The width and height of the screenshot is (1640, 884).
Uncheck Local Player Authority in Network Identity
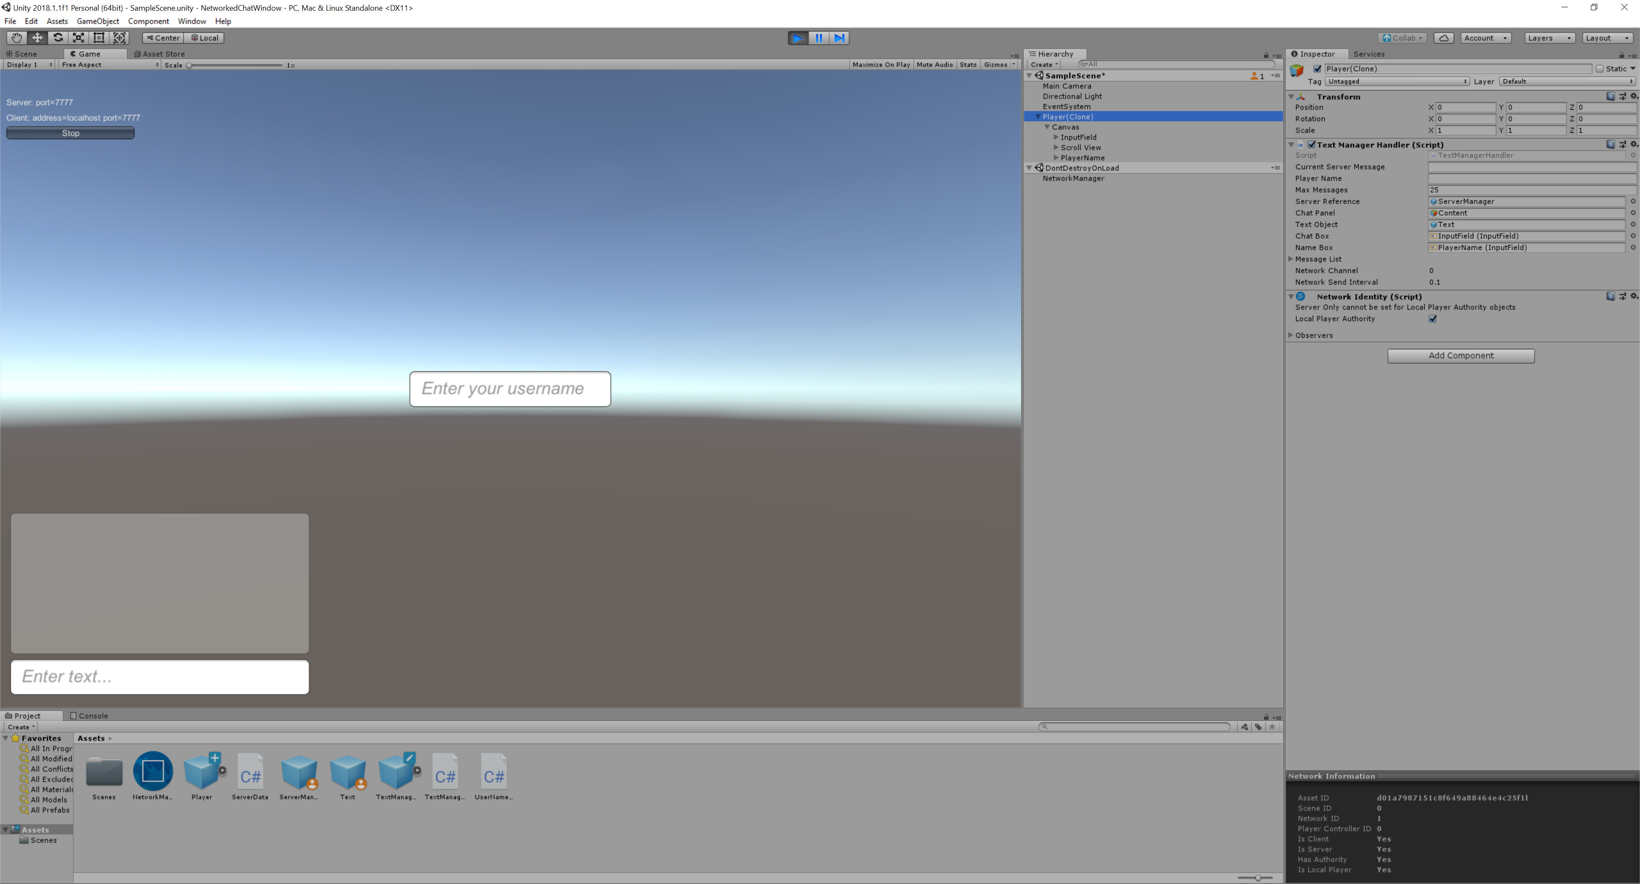click(x=1432, y=318)
